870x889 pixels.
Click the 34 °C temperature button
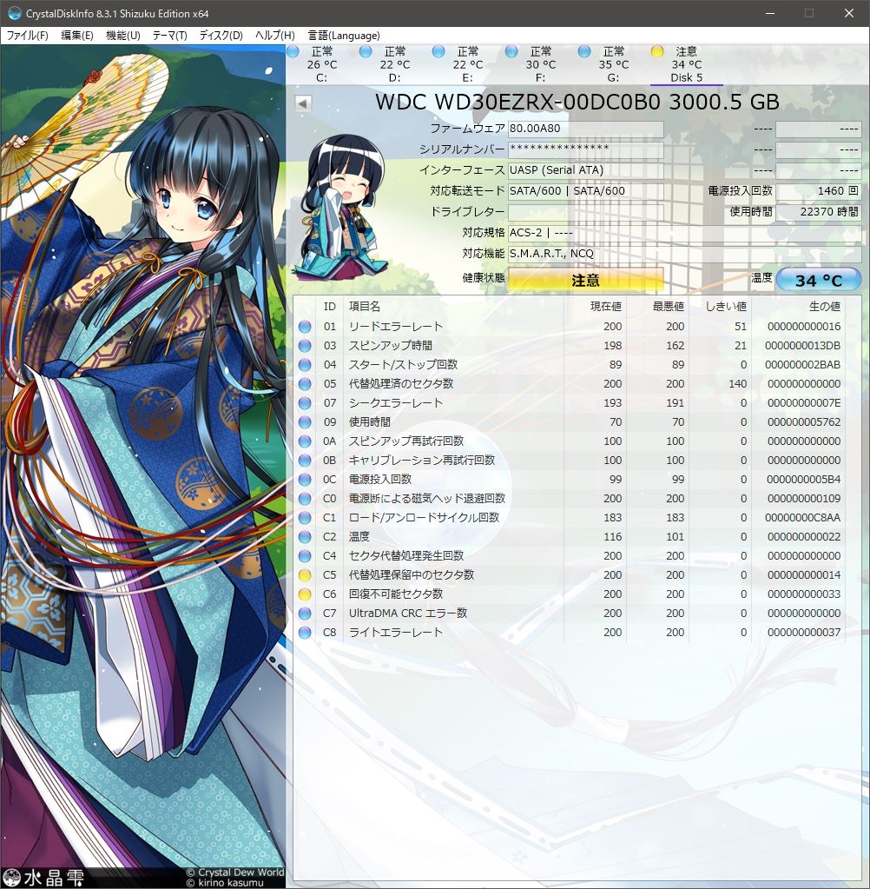pyautogui.click(x=819, y=280)
